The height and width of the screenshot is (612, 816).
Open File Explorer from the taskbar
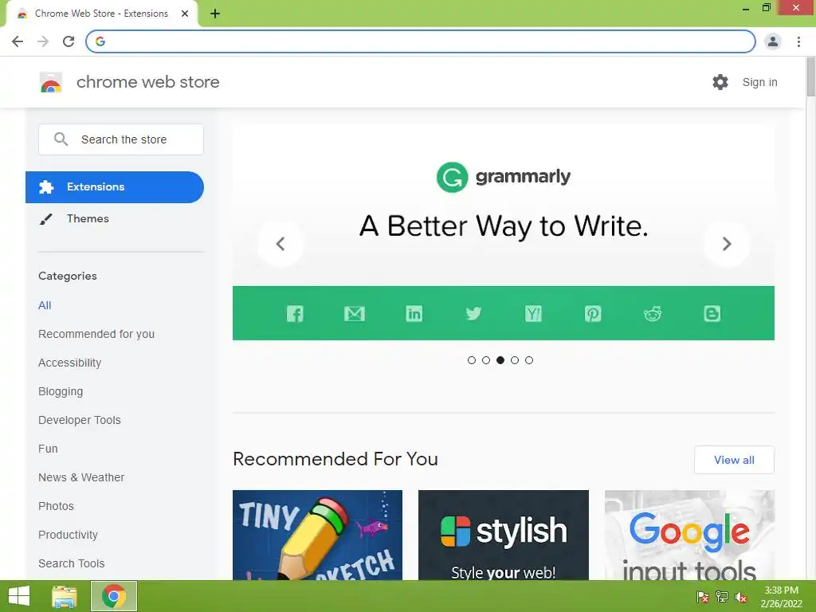(65, 596)
